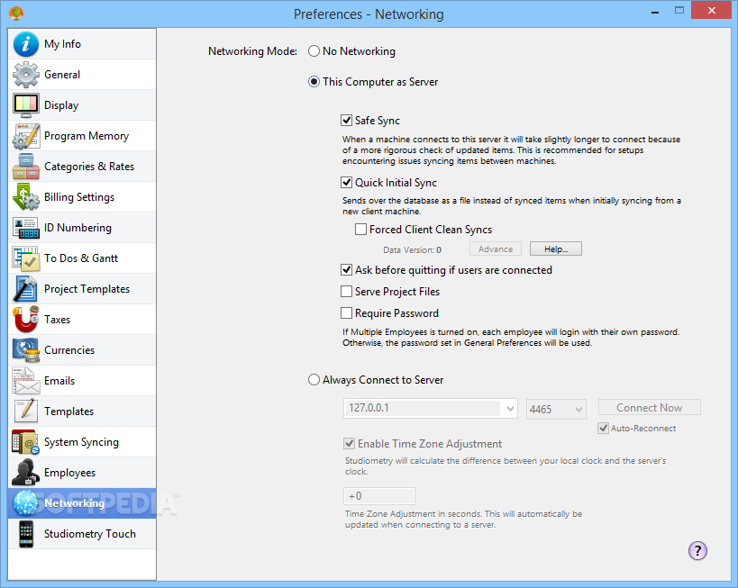Click the +0 time zone adjustment field
738x588 pixels.
[379, 496]
